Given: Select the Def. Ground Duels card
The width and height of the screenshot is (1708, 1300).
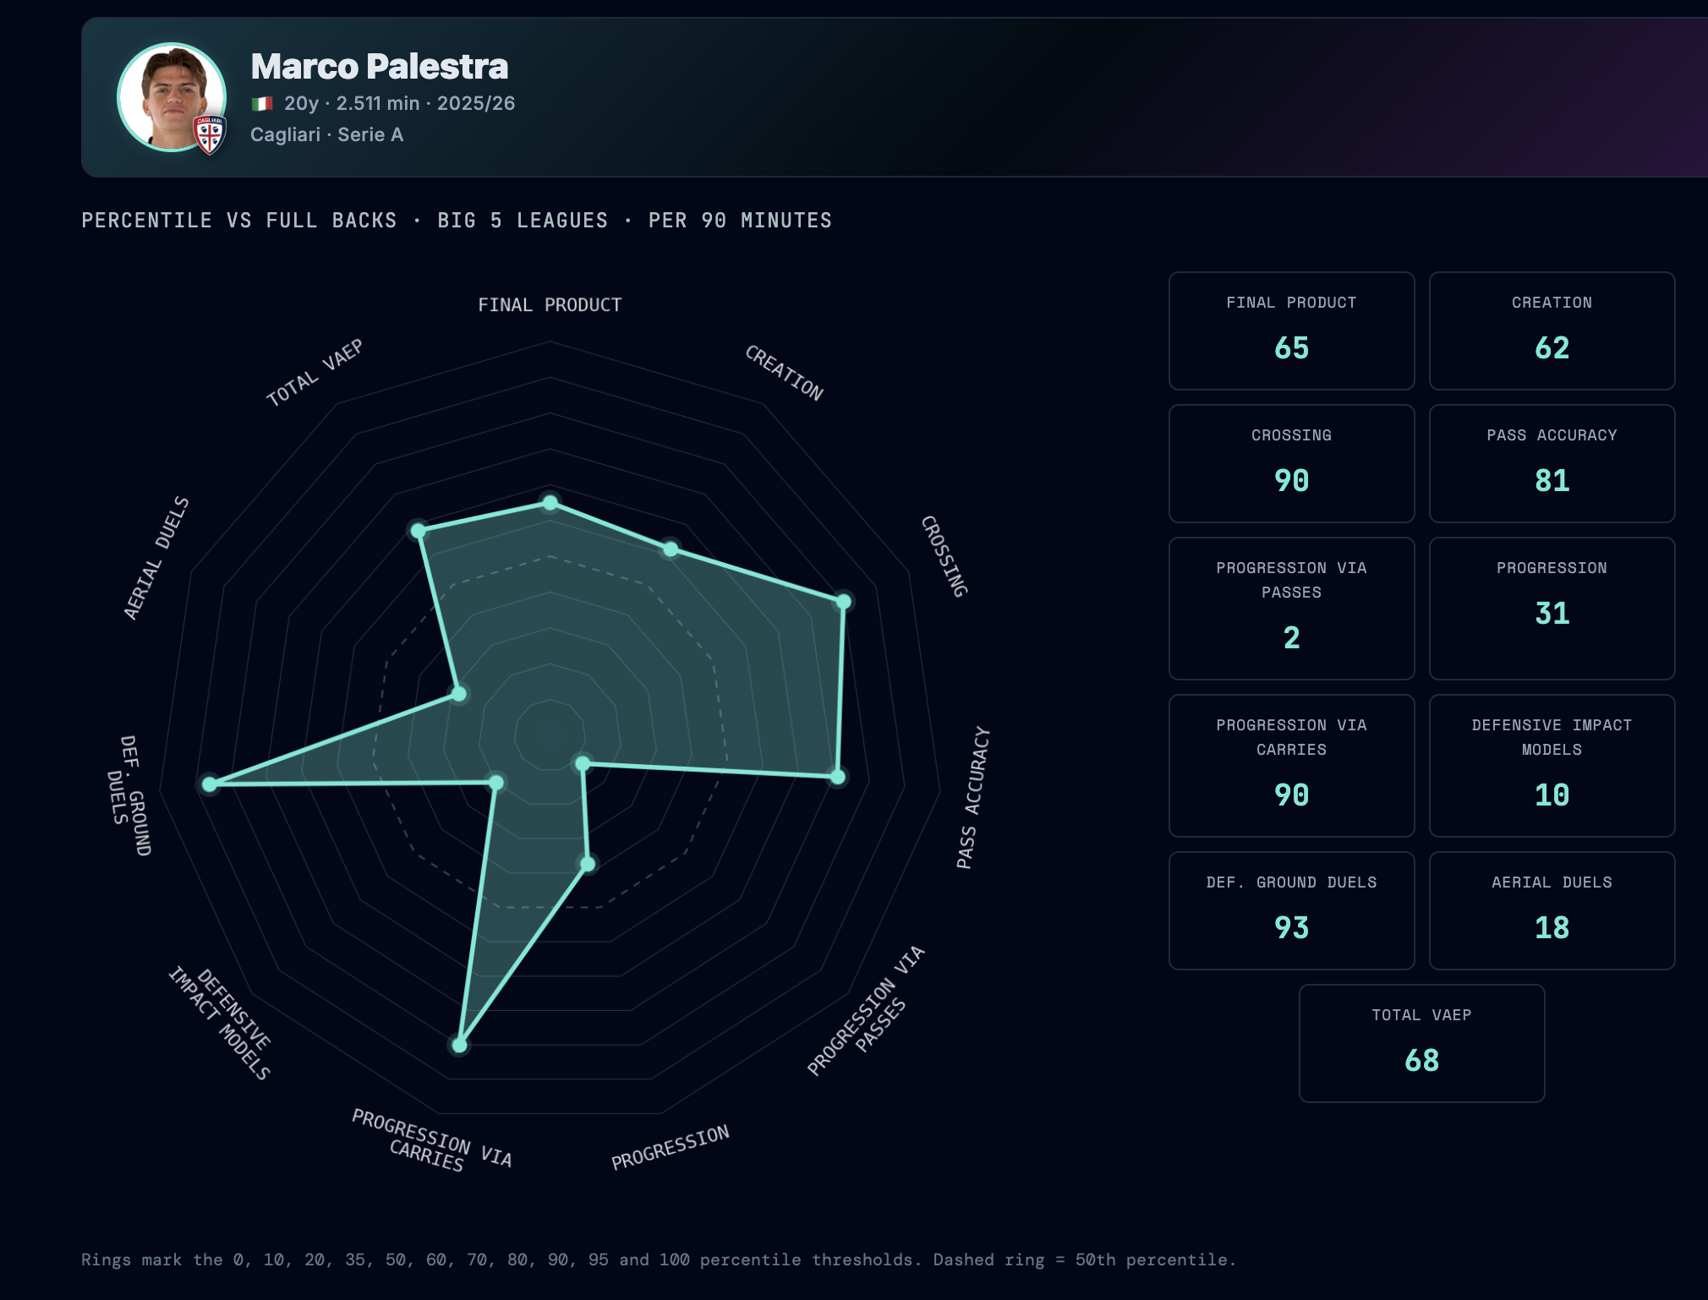Looking at the screenshot, I should 1291,910.
